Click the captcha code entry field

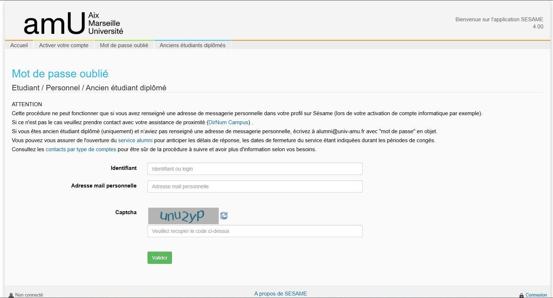tap(255, 231)
